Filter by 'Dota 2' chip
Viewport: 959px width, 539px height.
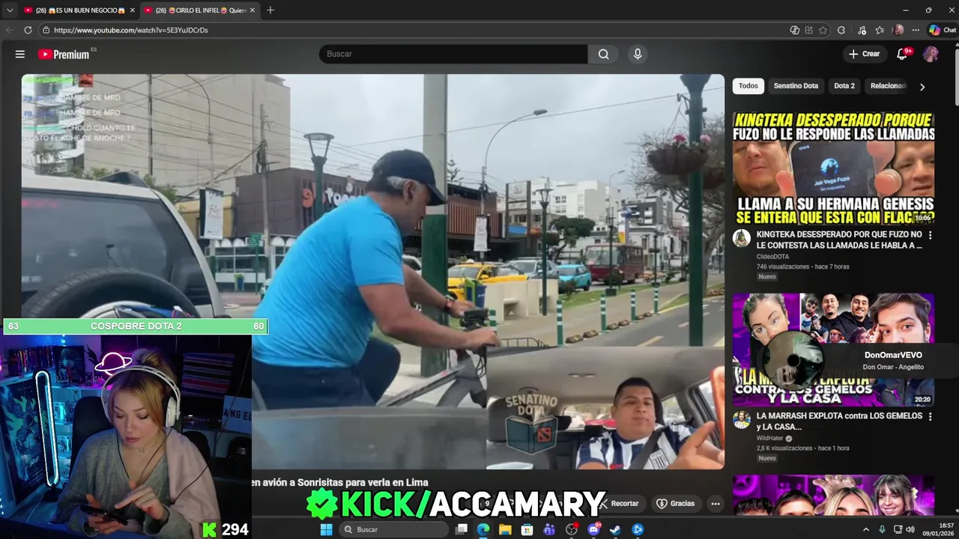(x=844, y=86)
